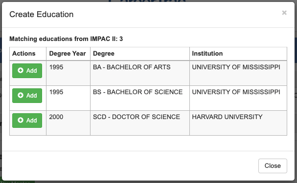The width and height of the screenshot is (297, 183).
Task: Select the Actions column header
Action: pos(24,54)
